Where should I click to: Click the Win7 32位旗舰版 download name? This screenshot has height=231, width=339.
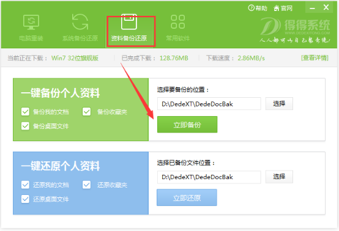click(75, 58)
